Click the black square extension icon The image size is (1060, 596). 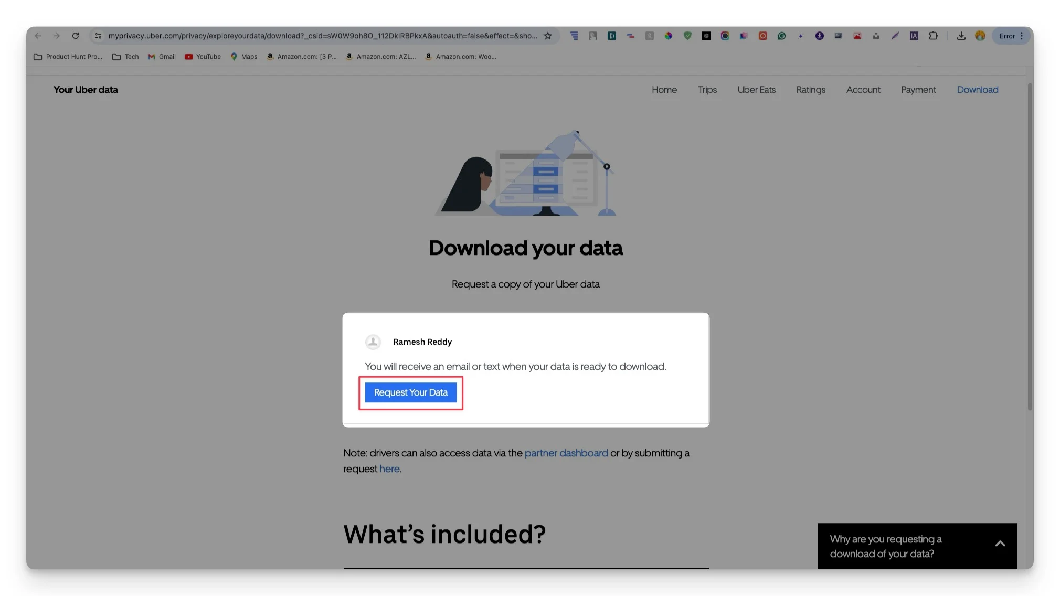pyautogui.click(x=706, y=36)
